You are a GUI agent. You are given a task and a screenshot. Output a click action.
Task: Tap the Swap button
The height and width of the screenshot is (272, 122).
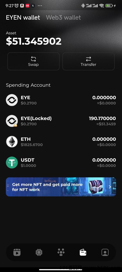33,61
